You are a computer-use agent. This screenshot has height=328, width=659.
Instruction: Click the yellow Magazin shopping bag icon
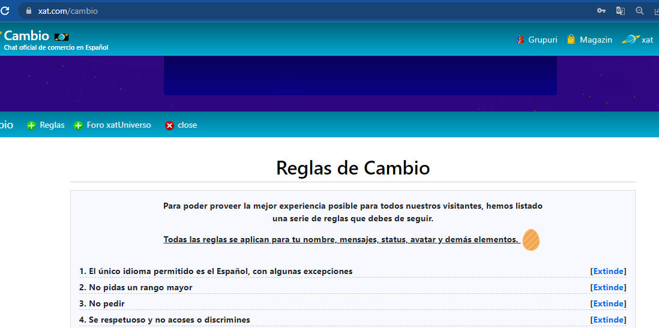[571, 40]
